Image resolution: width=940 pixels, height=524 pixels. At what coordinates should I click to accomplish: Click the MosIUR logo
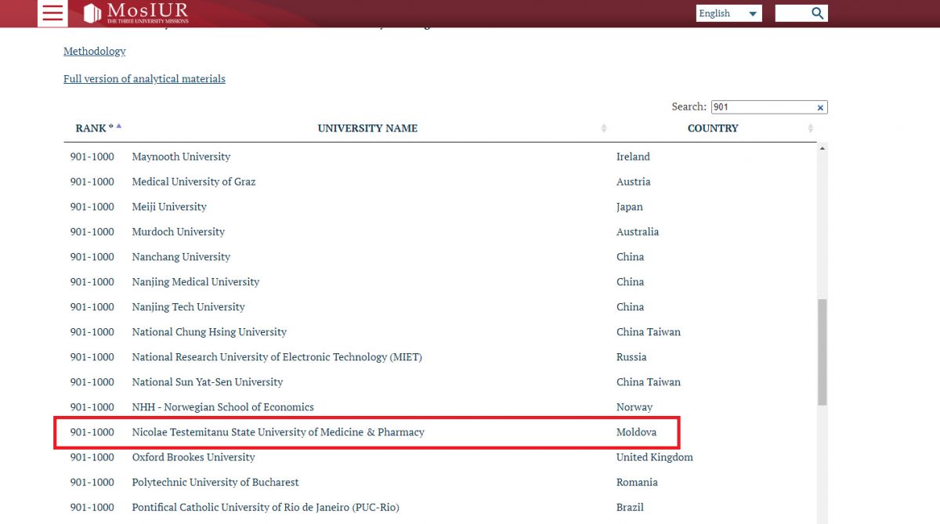tap(136, 13)
